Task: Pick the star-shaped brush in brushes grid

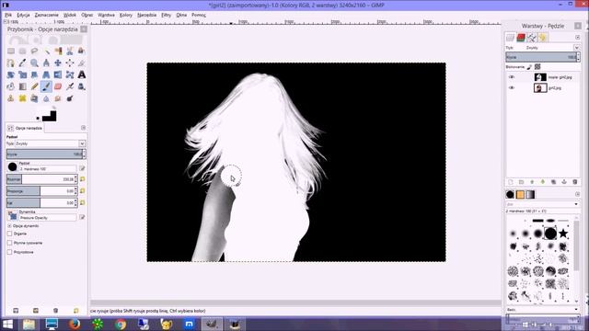Action: pos(562,234)
